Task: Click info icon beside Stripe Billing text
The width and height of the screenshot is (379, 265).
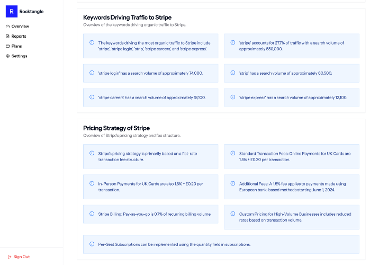Action: click(92, 214)
